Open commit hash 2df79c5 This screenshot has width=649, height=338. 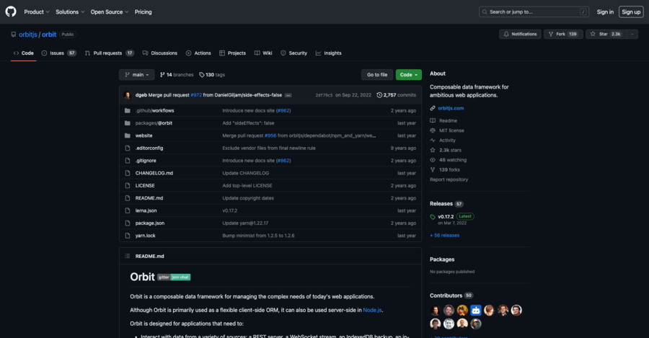pos(324,95)
